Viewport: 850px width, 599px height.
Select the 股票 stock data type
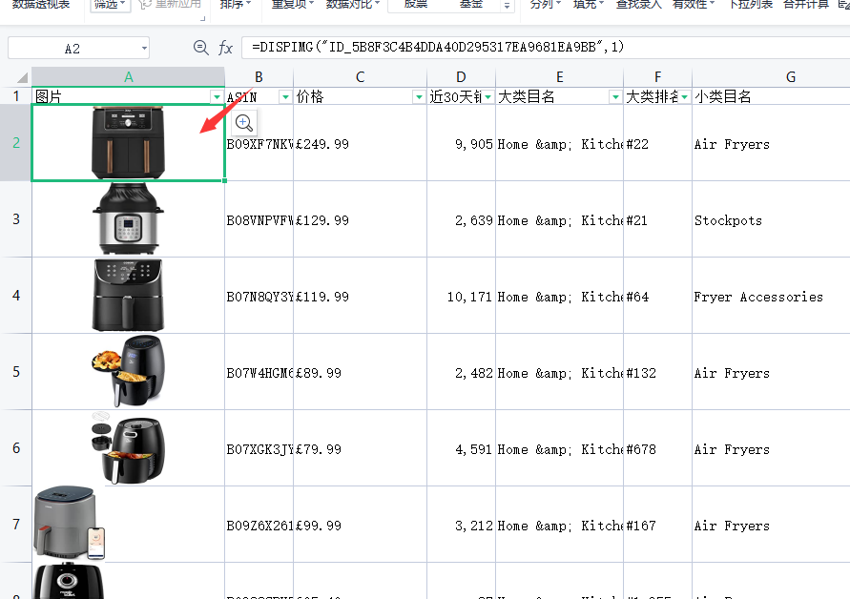[416, 5]
